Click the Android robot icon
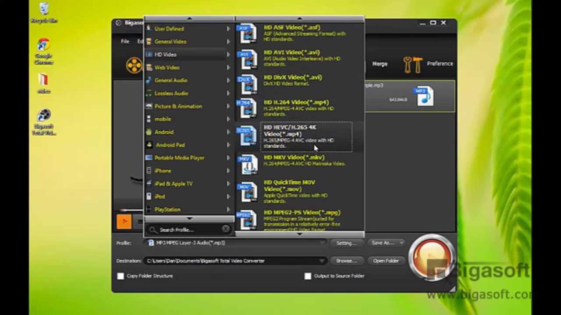 (149, 132)
